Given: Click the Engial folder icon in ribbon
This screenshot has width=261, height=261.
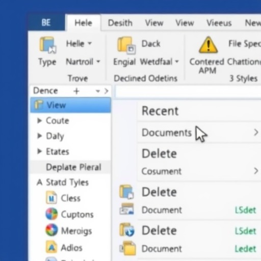Looking at the screenshot, I should (x=126, y=45).
